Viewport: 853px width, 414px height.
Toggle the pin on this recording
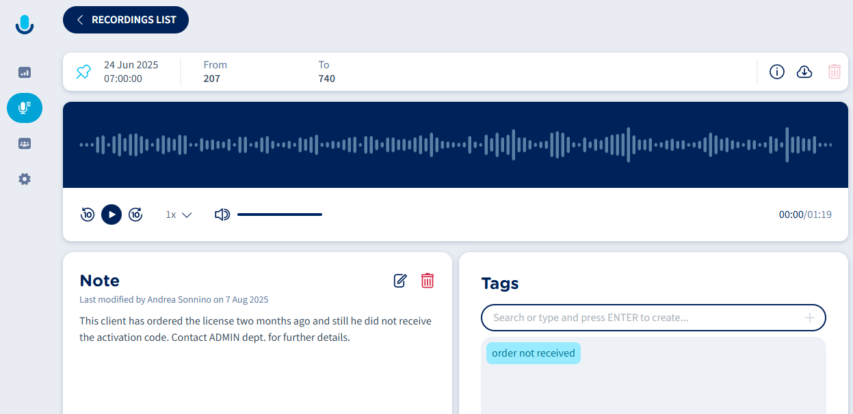(83, 72)
